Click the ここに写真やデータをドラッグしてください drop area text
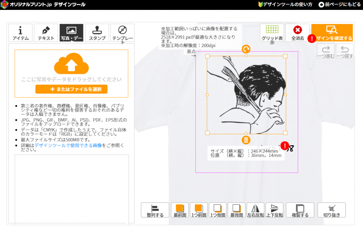This screenshot has width=363, height=226. [x=72, y=79]
